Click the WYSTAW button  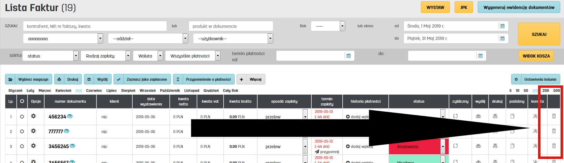coord(435,7)
